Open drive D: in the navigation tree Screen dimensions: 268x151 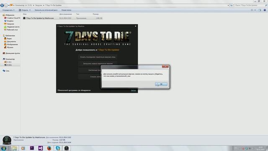tap(9, 65)
